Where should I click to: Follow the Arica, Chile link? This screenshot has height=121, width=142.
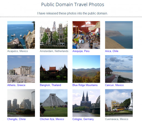pyautogui.click(x=112, y=51)
